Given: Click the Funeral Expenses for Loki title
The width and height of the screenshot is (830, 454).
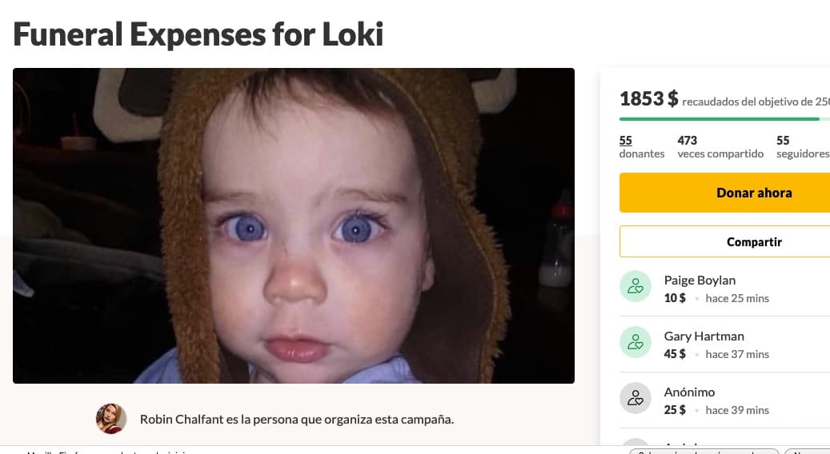Looking at the screenshot, I should point(198,34).
